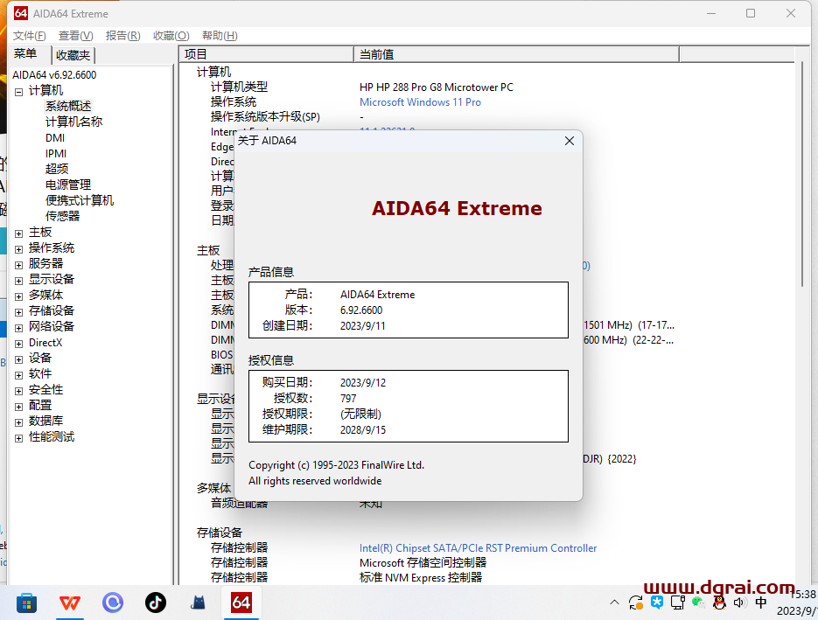The height and width of the screenshot is (620, 818).
Task: Select the AIDA64 v6.92.6600 root item
Action: (x=54, y=74)
